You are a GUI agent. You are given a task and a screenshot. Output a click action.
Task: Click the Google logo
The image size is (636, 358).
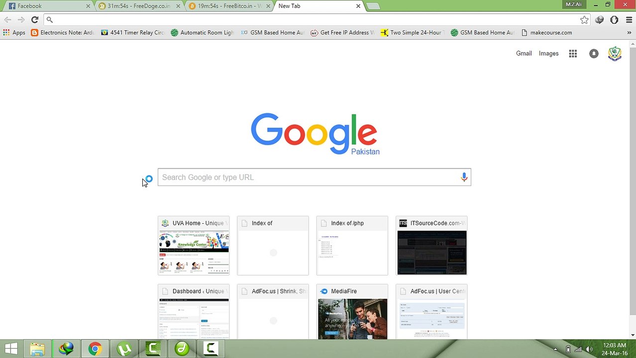[x=314, y=133]
